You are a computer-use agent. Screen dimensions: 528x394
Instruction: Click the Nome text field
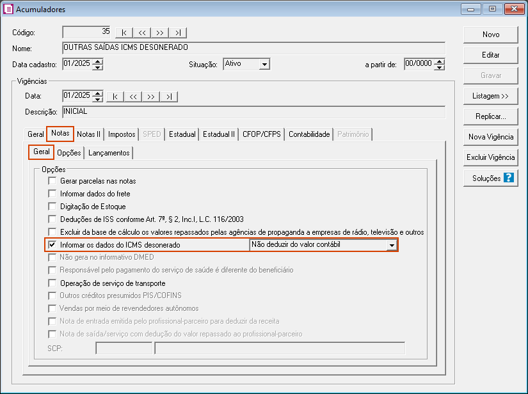click(253, 48)
